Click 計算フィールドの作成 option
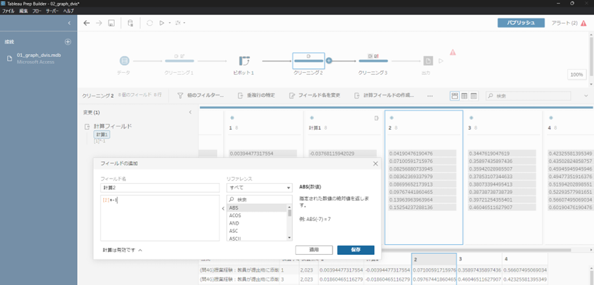The height and width of the screenshot is (285, 594). pyautogui.click(x=383, y=96)
